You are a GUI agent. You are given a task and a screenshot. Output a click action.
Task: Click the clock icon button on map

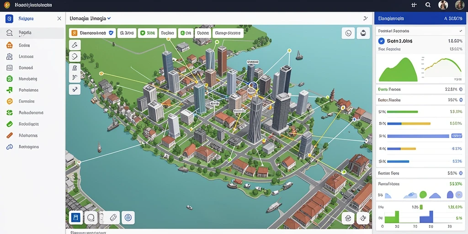348,33
